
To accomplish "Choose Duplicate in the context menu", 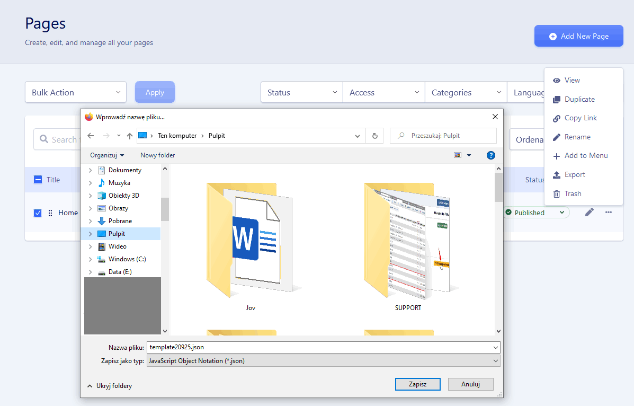I will (x=579, y=99).
